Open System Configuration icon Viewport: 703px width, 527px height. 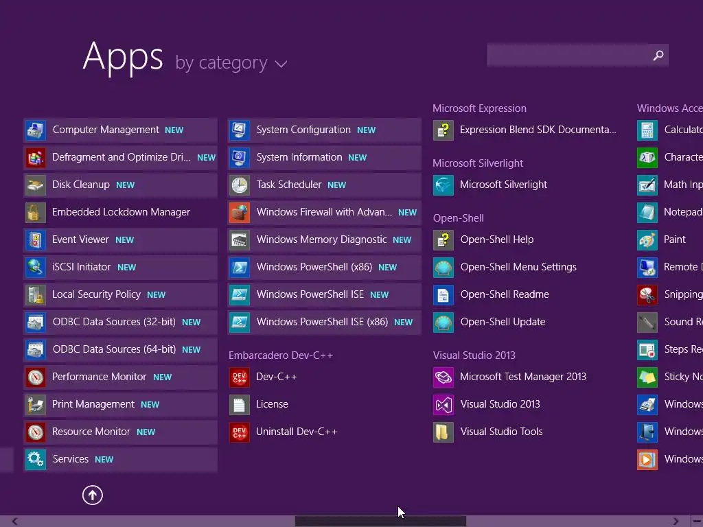[240, 130]
